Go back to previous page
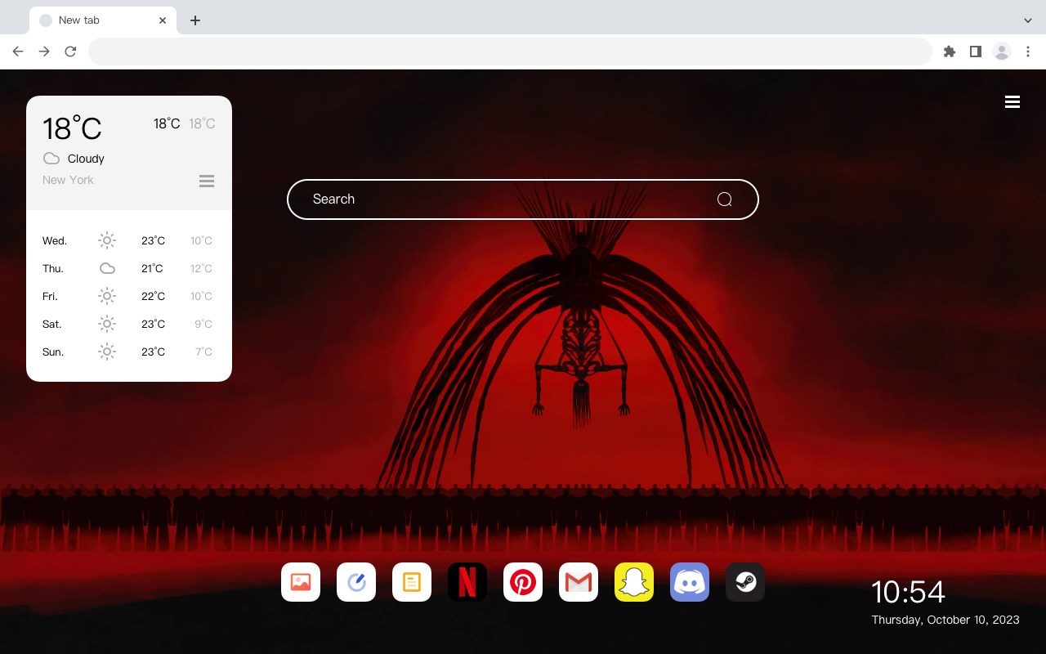 coord(18,52)
